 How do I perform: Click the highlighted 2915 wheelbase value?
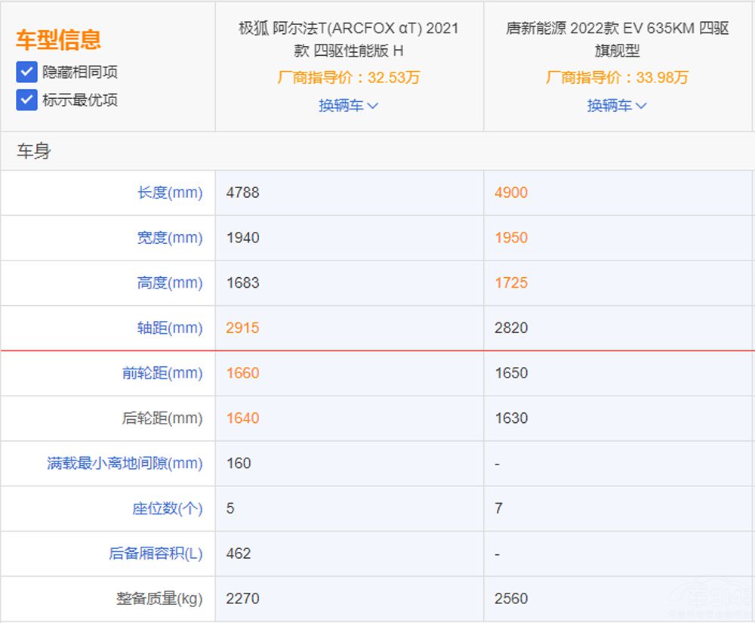242,328
